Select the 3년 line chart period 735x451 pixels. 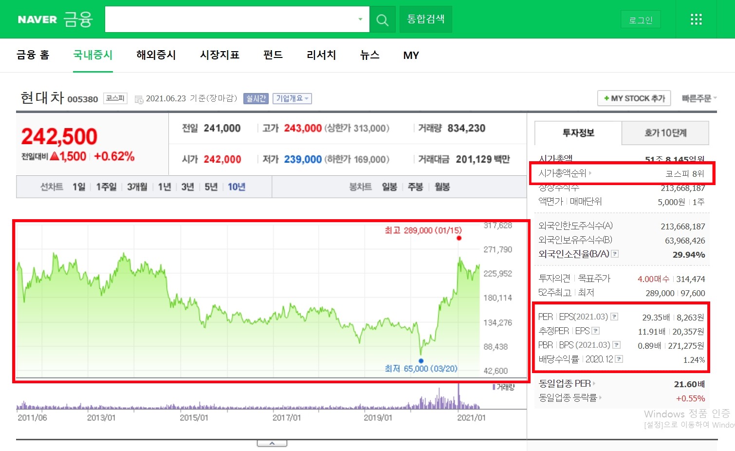tap(188, 187)
